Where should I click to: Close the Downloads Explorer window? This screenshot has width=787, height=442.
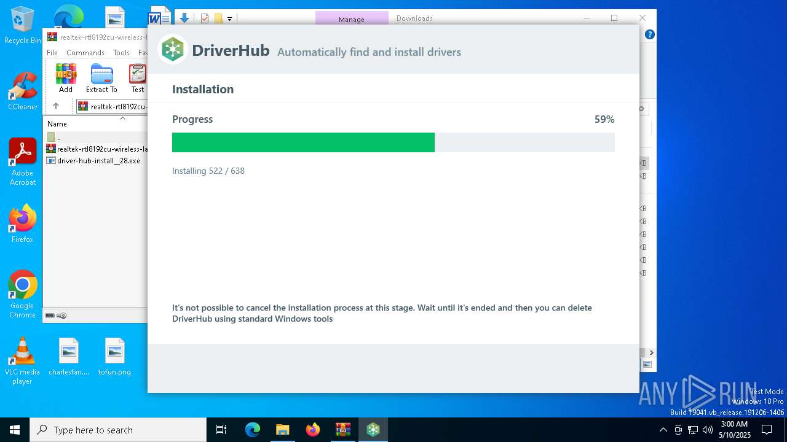pos(643,18)
